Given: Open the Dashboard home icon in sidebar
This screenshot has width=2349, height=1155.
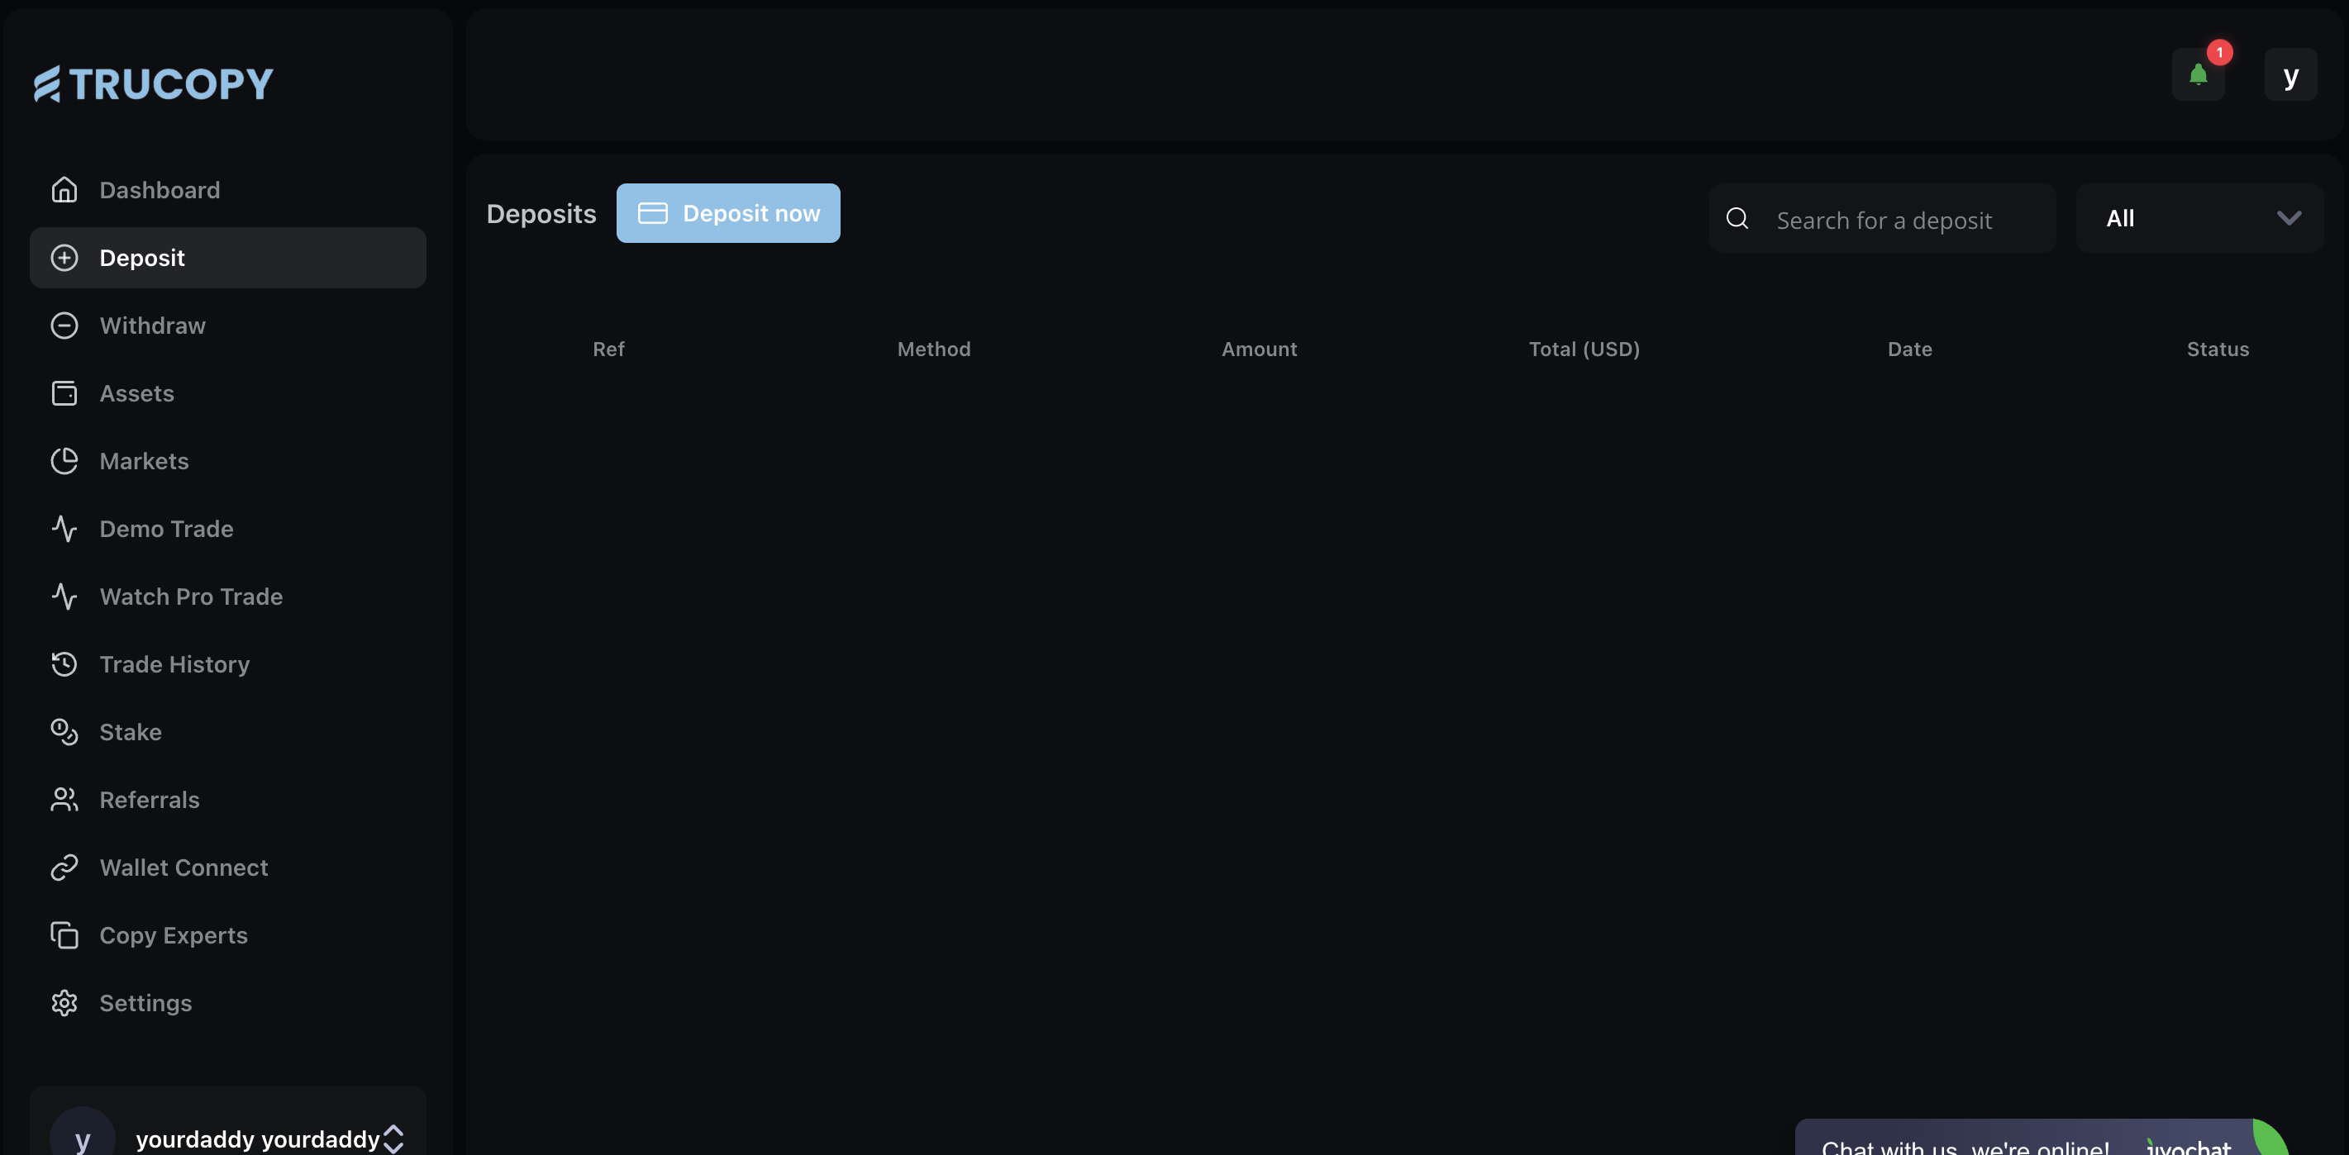Looking at the screenshot, I should pos(64,190).
